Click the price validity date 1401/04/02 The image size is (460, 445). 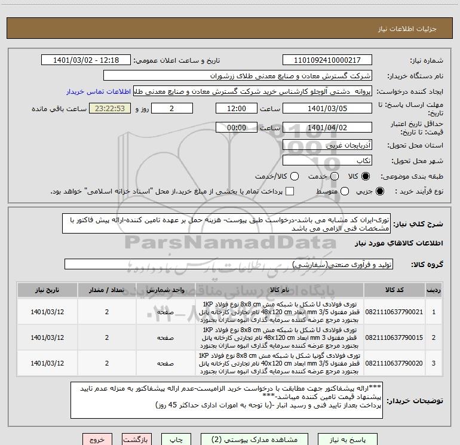tap(327, 128)
